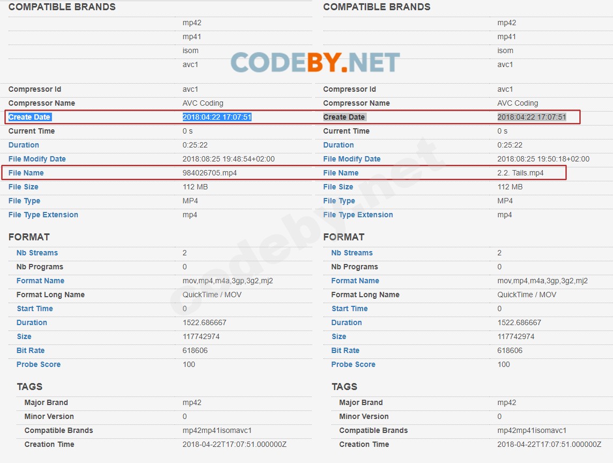This screenshot has height=463, width=613.
Task: Open Start Time link in left FORMAT section
Action: [35, 308]
